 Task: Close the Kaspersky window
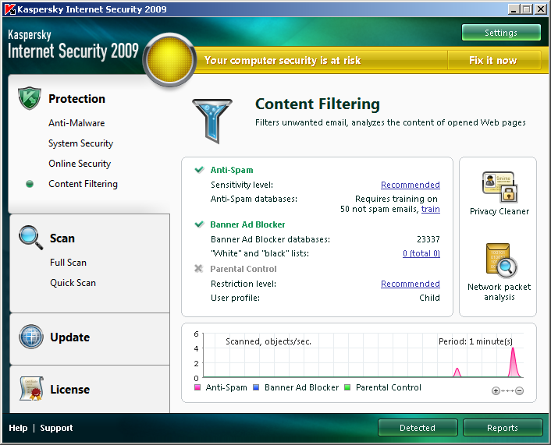click(540, 9)
